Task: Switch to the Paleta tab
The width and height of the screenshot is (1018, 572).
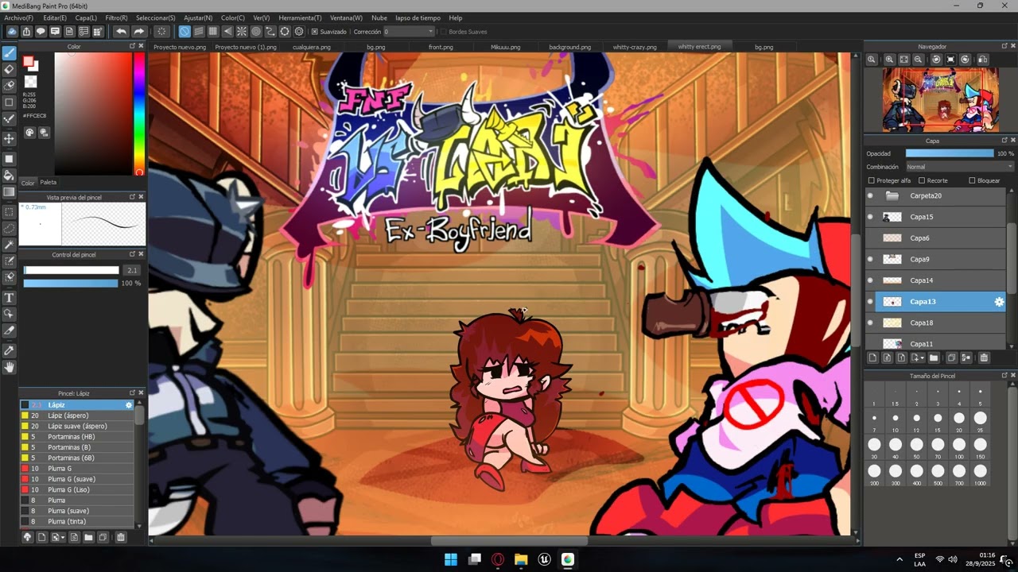Action: tap(49, 183)
